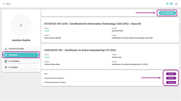Click trainer name Hannah Pham
Image resolution: width=181 pixels, height=101 pixels.
point(118,31)
